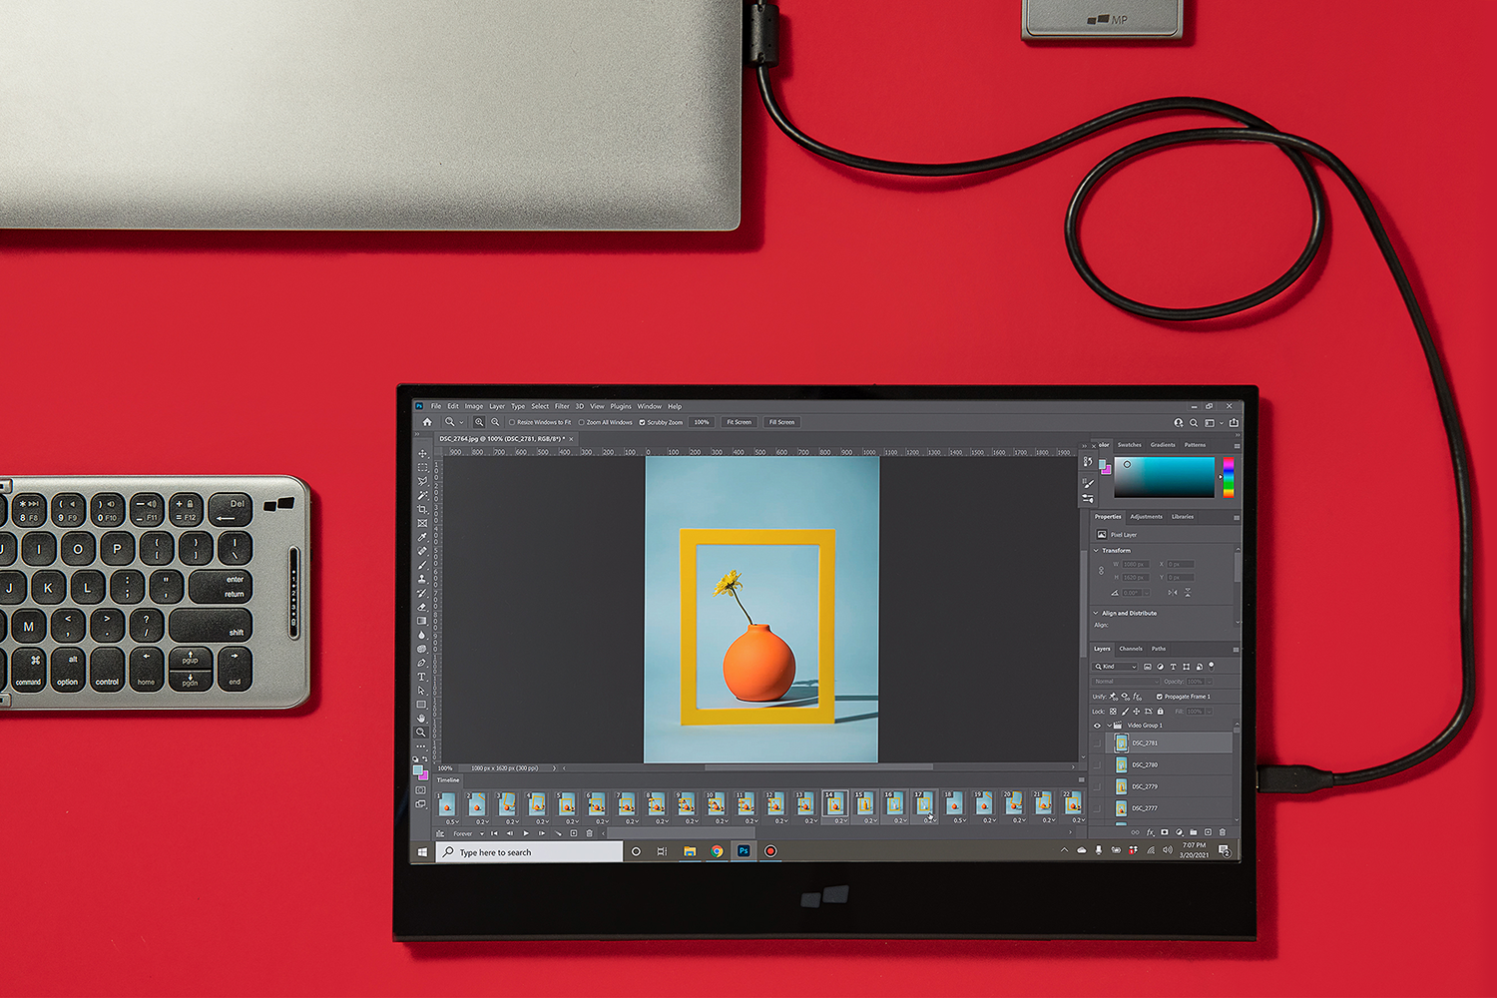Open the layer Kind filter dropdown
The height and width of the screenshot is (998, 1497).
tap(1116, 667)
